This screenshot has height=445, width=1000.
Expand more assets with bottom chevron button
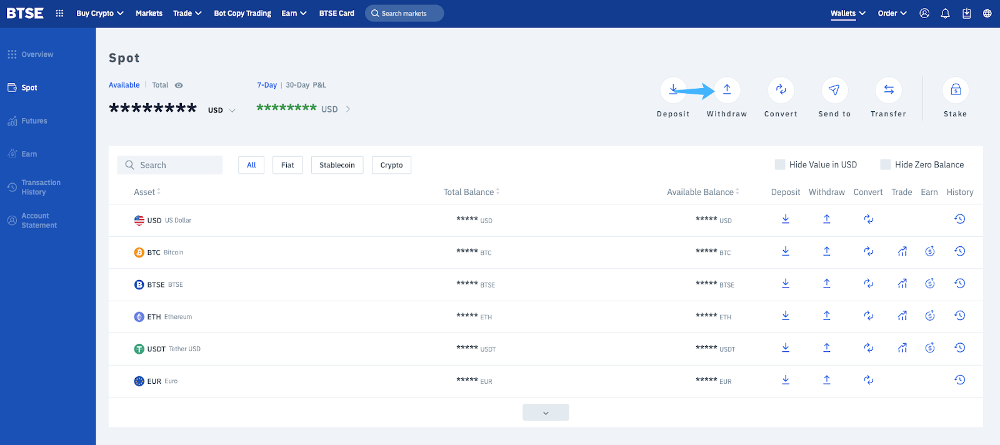(546, 412)
